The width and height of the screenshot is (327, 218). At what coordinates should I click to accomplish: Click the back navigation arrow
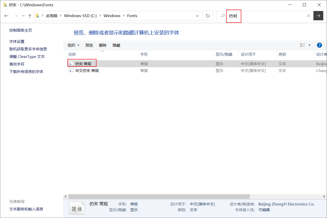[6, 16]
